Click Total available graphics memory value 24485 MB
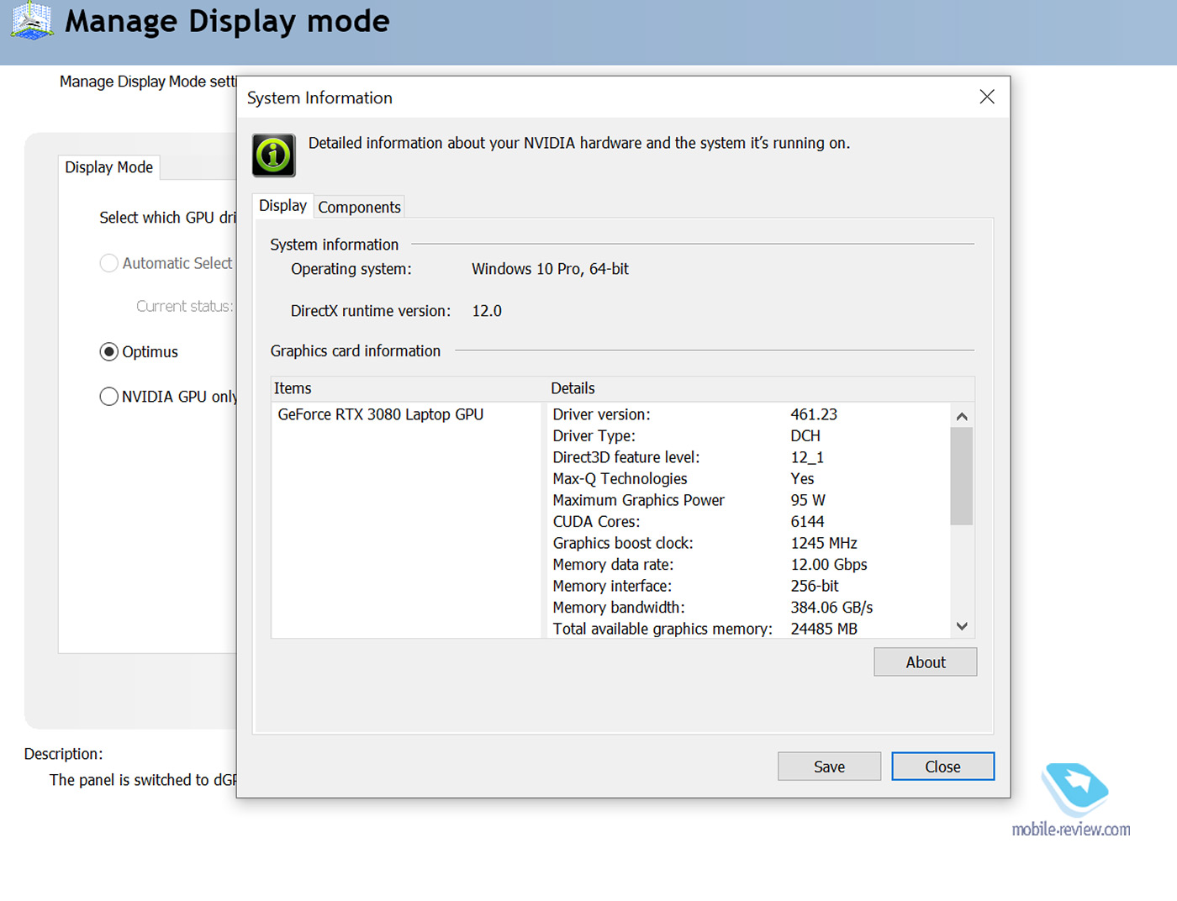 [824, 629]
